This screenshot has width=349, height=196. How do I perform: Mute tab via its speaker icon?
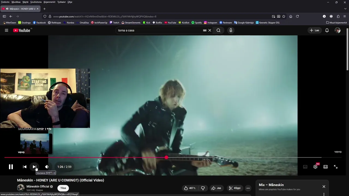click(7, 9)
